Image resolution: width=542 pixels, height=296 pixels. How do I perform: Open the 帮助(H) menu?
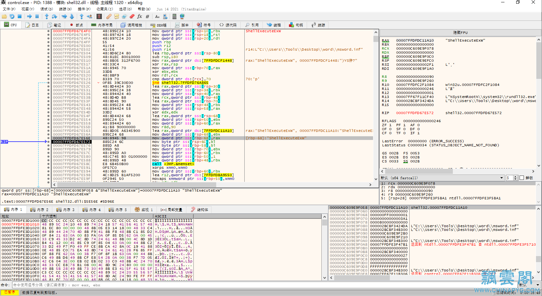tap(144, 9)
